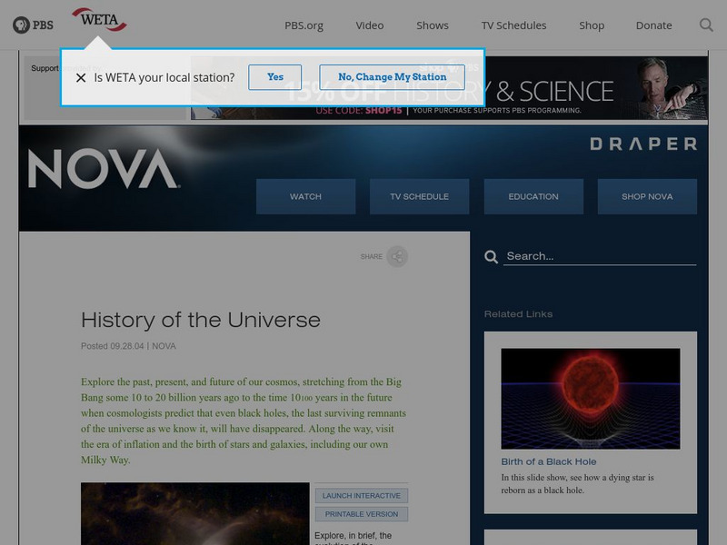Click the Posted 09.28.04 | NOVA text
The height and width of the screenshot is (545, 727).
pyautogui.click(x=128, y=346)
